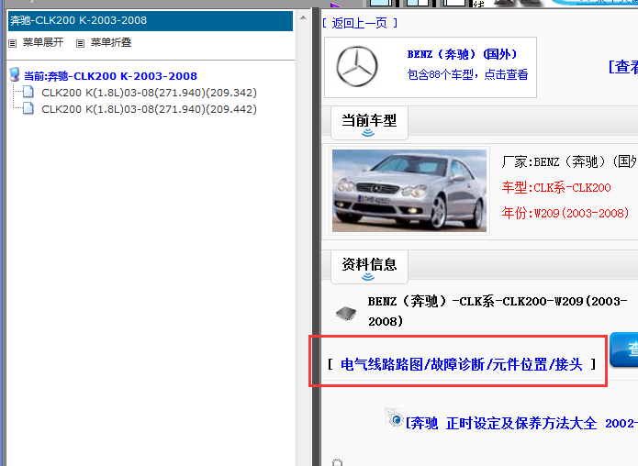Click the silver CLK car thumbnail

(x=409, y=191)
